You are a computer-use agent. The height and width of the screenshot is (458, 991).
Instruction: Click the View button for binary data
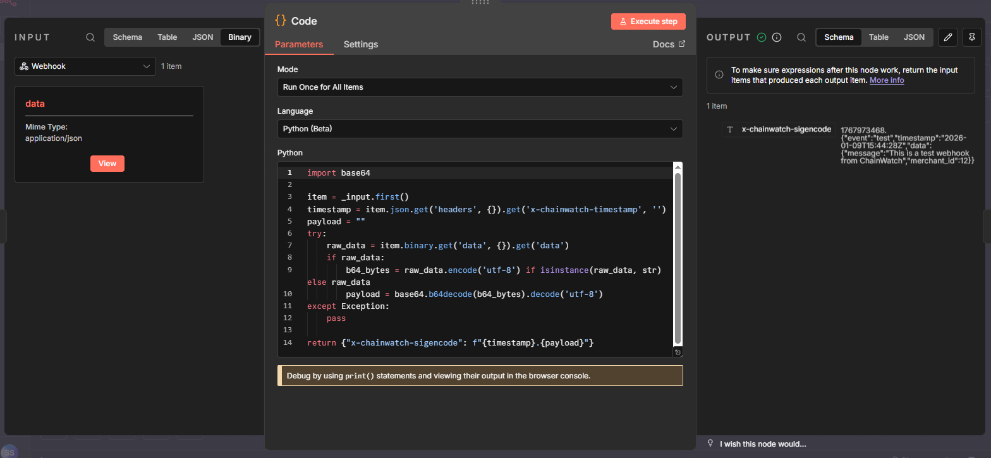tap(107, 164)
